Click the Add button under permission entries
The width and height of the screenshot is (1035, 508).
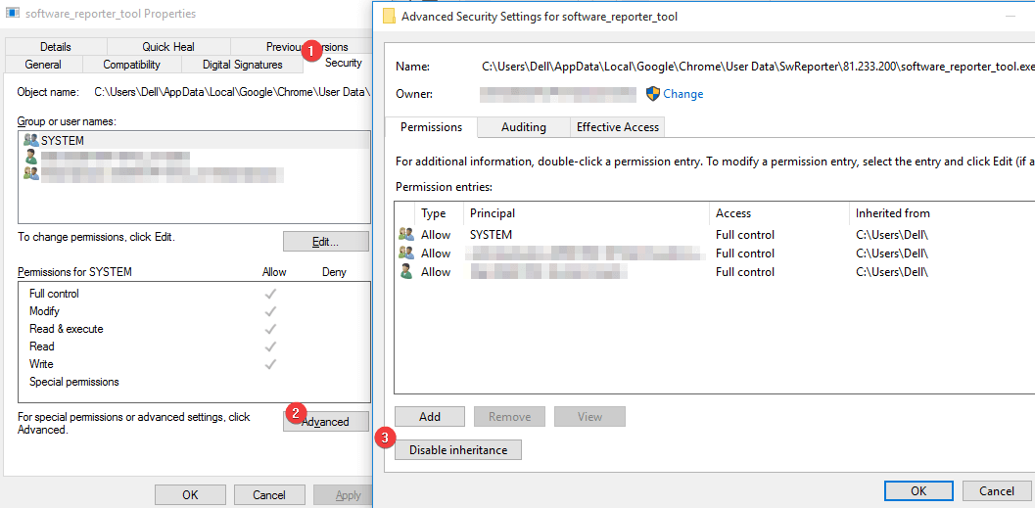430,417
